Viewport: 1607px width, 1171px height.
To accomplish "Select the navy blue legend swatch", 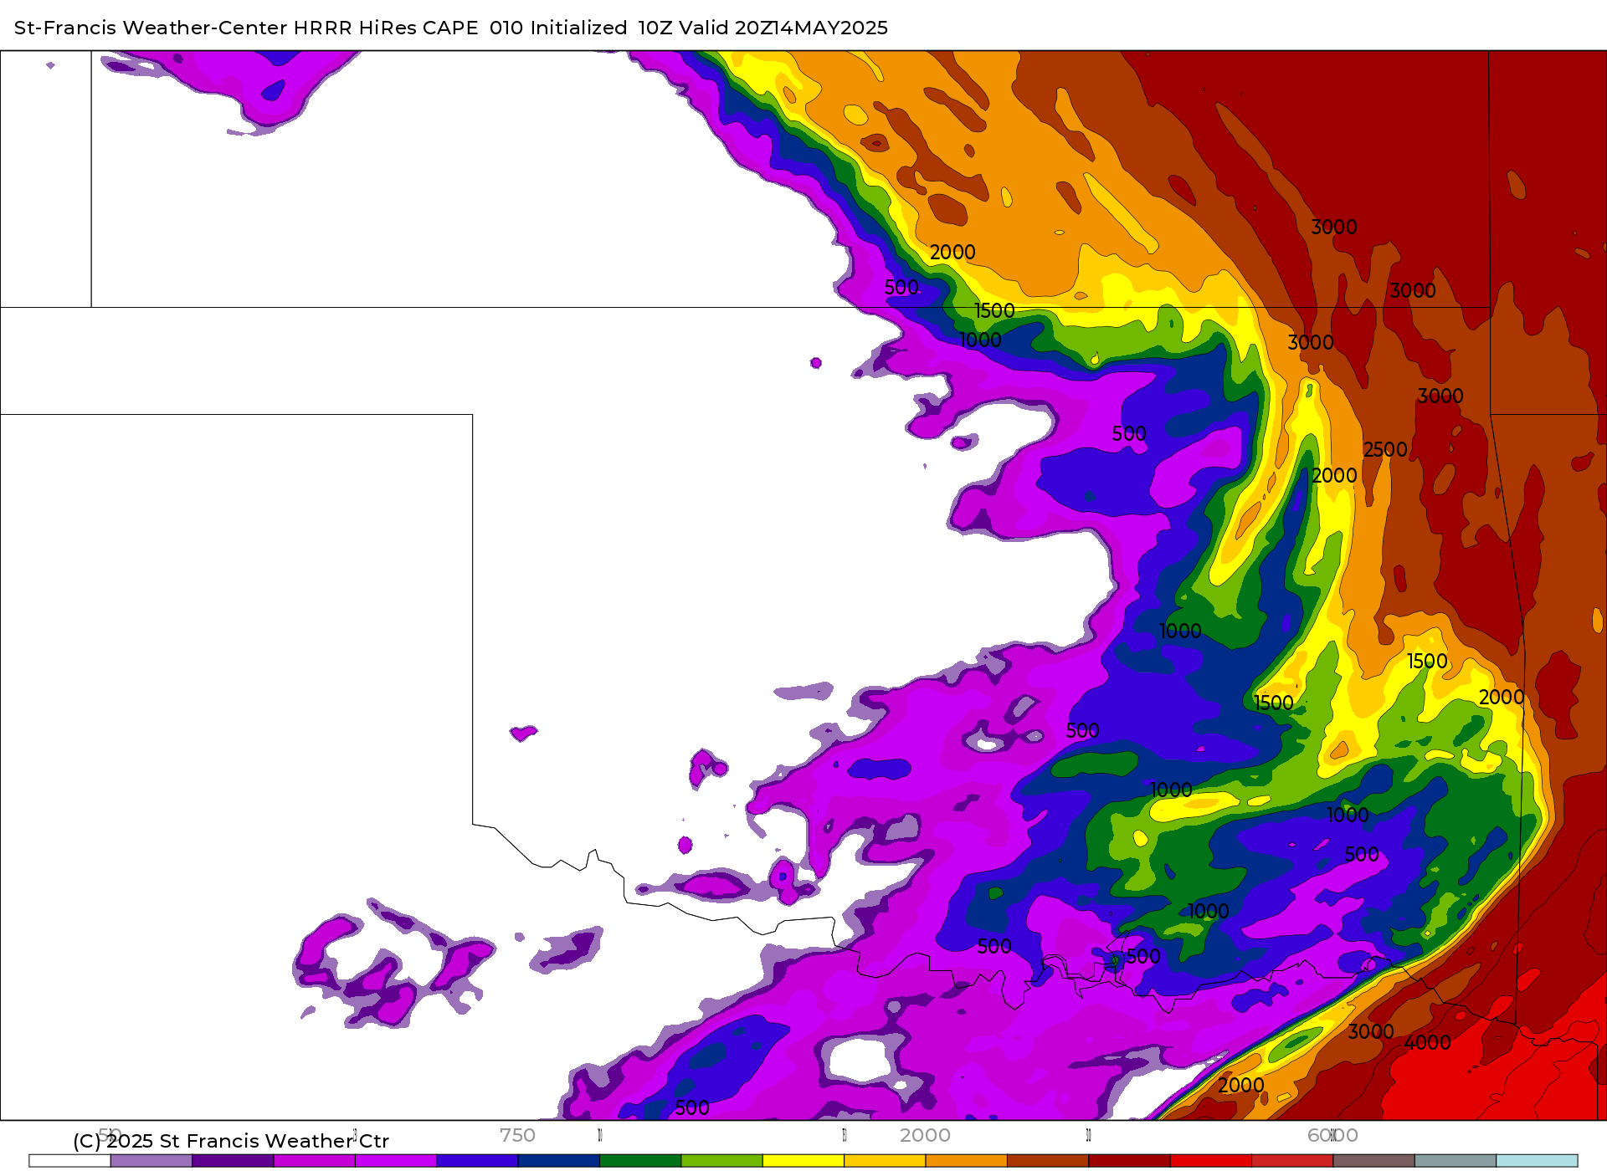I will coord(559,1161).
